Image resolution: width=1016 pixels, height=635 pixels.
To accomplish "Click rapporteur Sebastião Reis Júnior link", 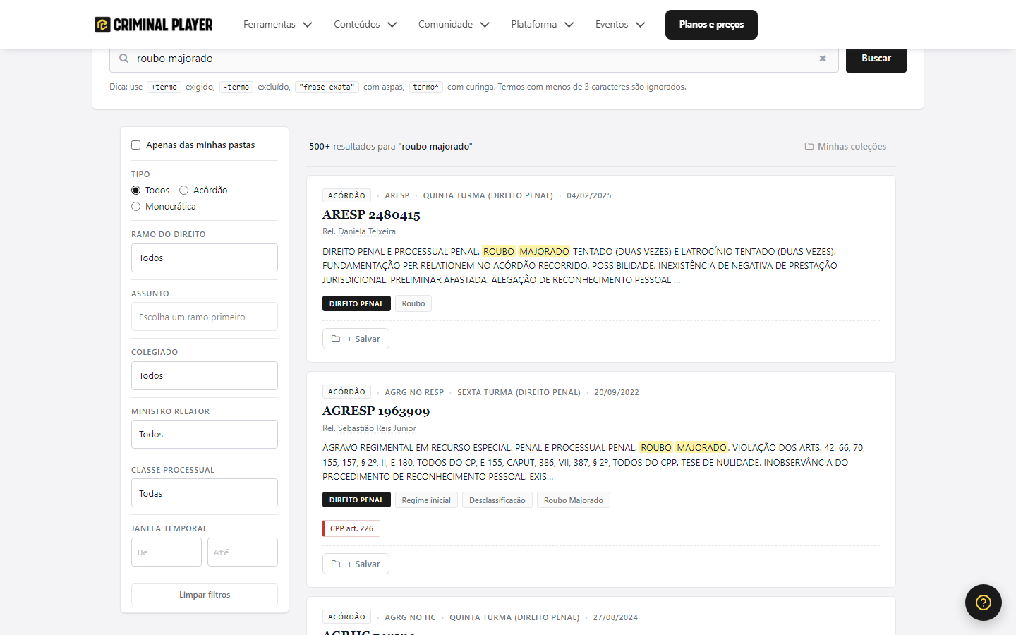I will [x=377, y=428].
